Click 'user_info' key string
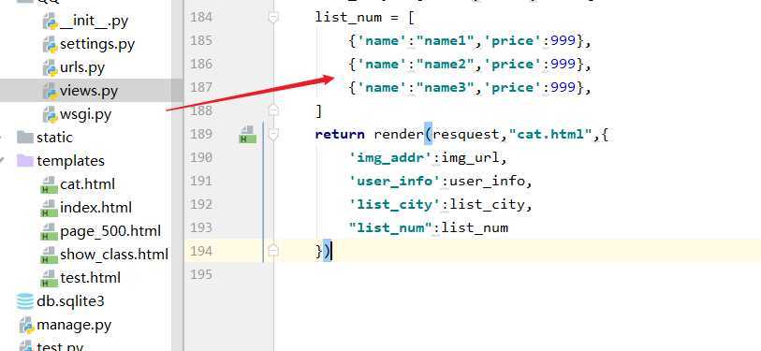 (395, 181)
